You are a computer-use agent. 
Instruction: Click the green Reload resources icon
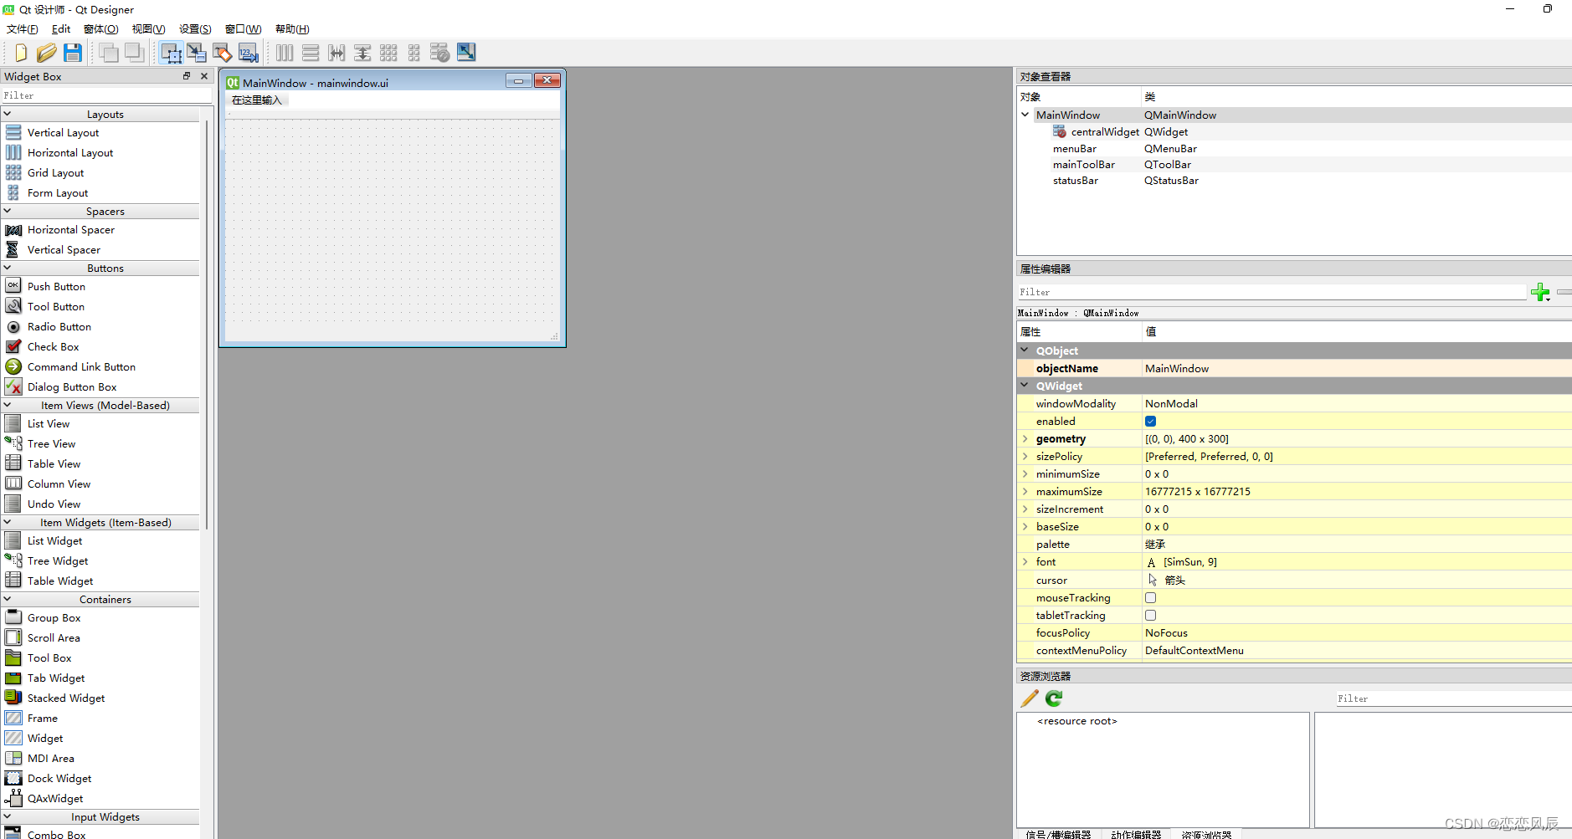[1054, 698]
